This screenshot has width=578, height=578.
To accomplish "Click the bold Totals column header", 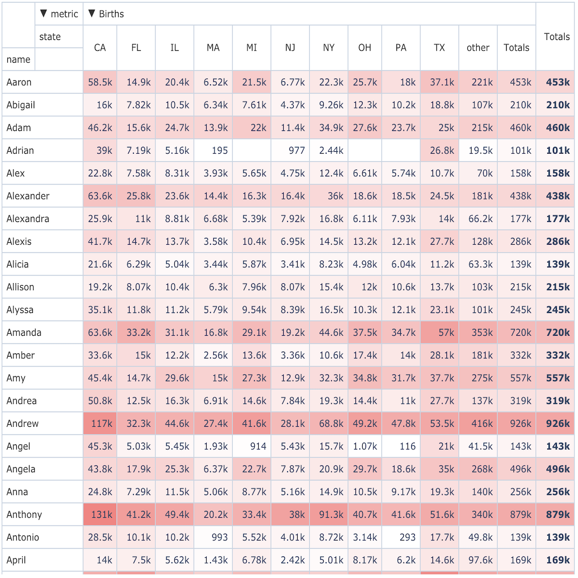I will [x=557, y=37].
